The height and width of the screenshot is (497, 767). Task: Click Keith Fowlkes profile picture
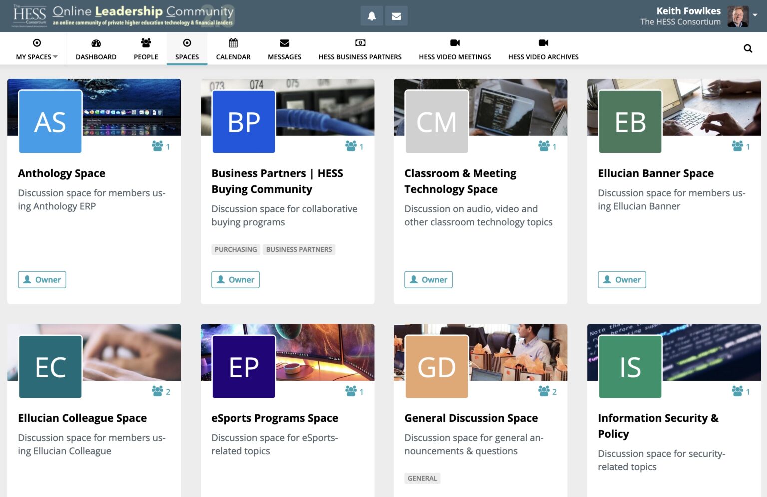[x=738, y=15]
